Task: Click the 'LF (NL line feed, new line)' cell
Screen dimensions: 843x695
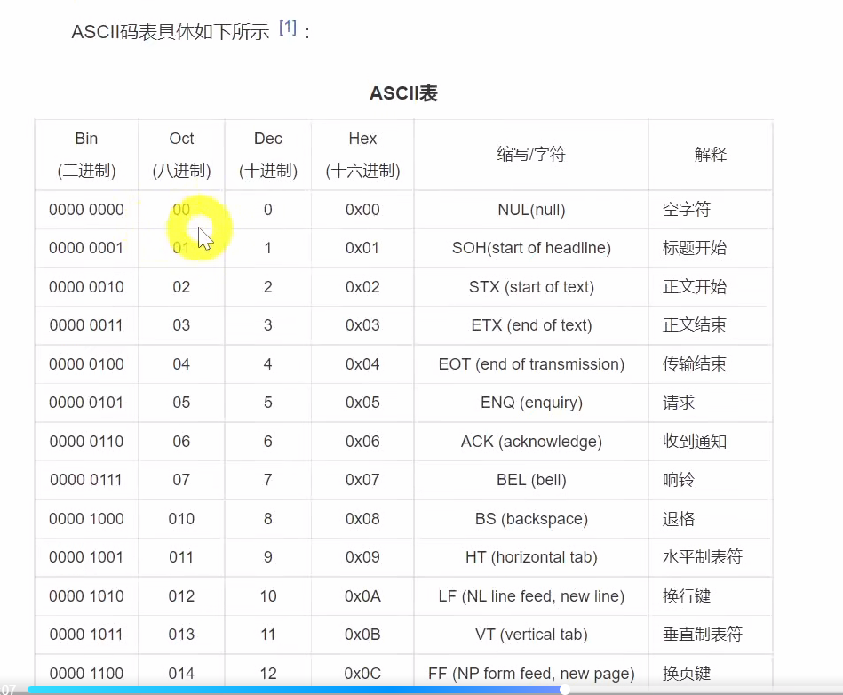Action: [x=531, y=596]
